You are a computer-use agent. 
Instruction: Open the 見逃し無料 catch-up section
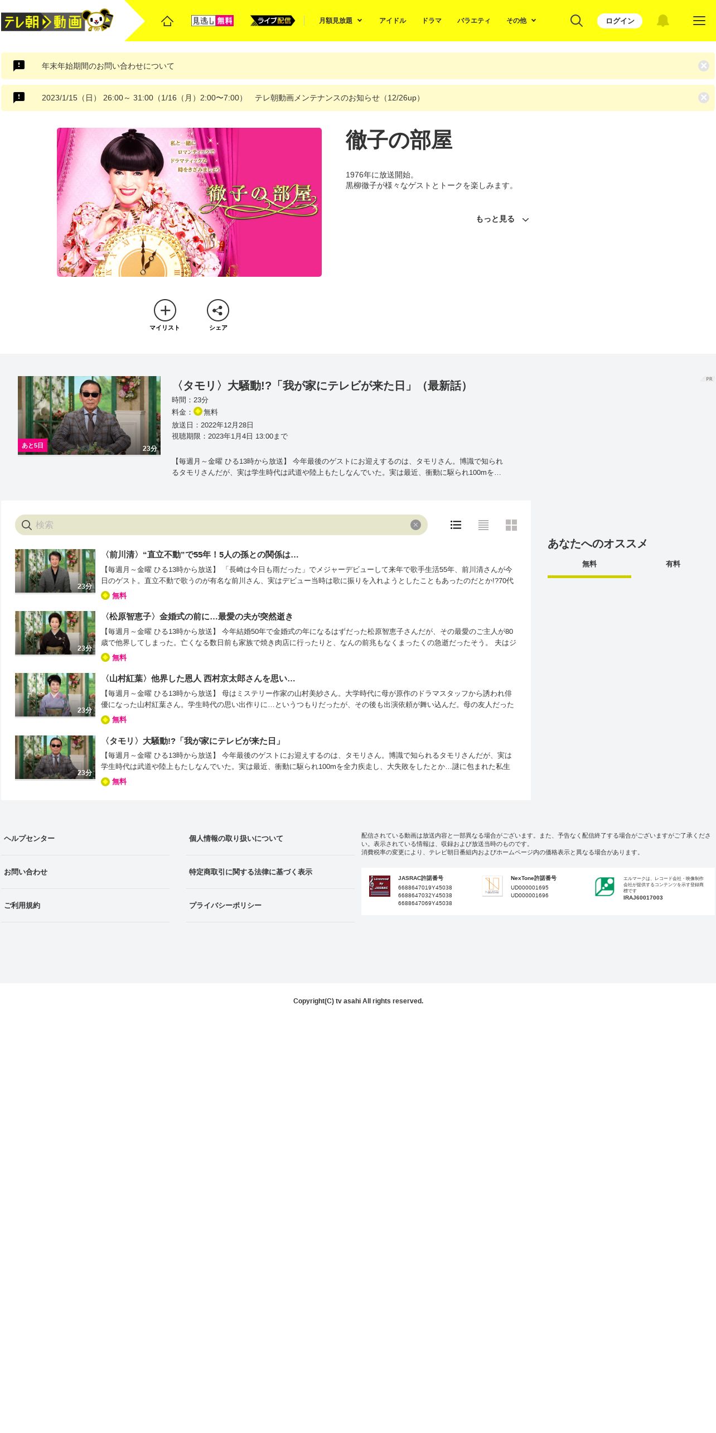coord(212,21)
